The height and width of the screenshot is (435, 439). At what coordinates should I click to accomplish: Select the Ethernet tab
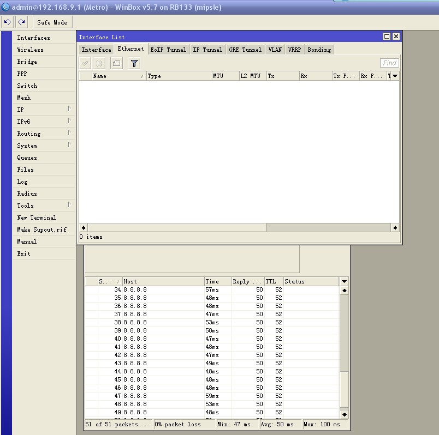(x=130, y=49)
